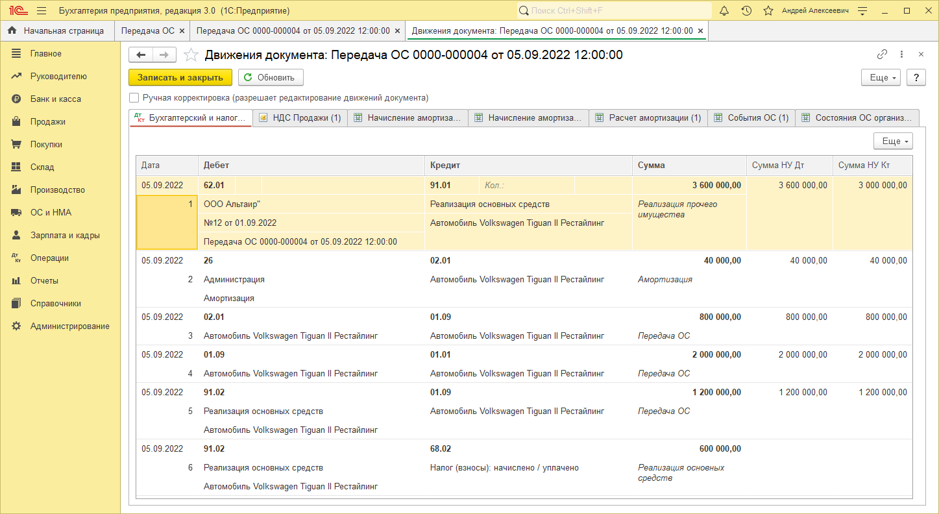
Task: Select the row with debit account 26
Action: click(524, 279)
